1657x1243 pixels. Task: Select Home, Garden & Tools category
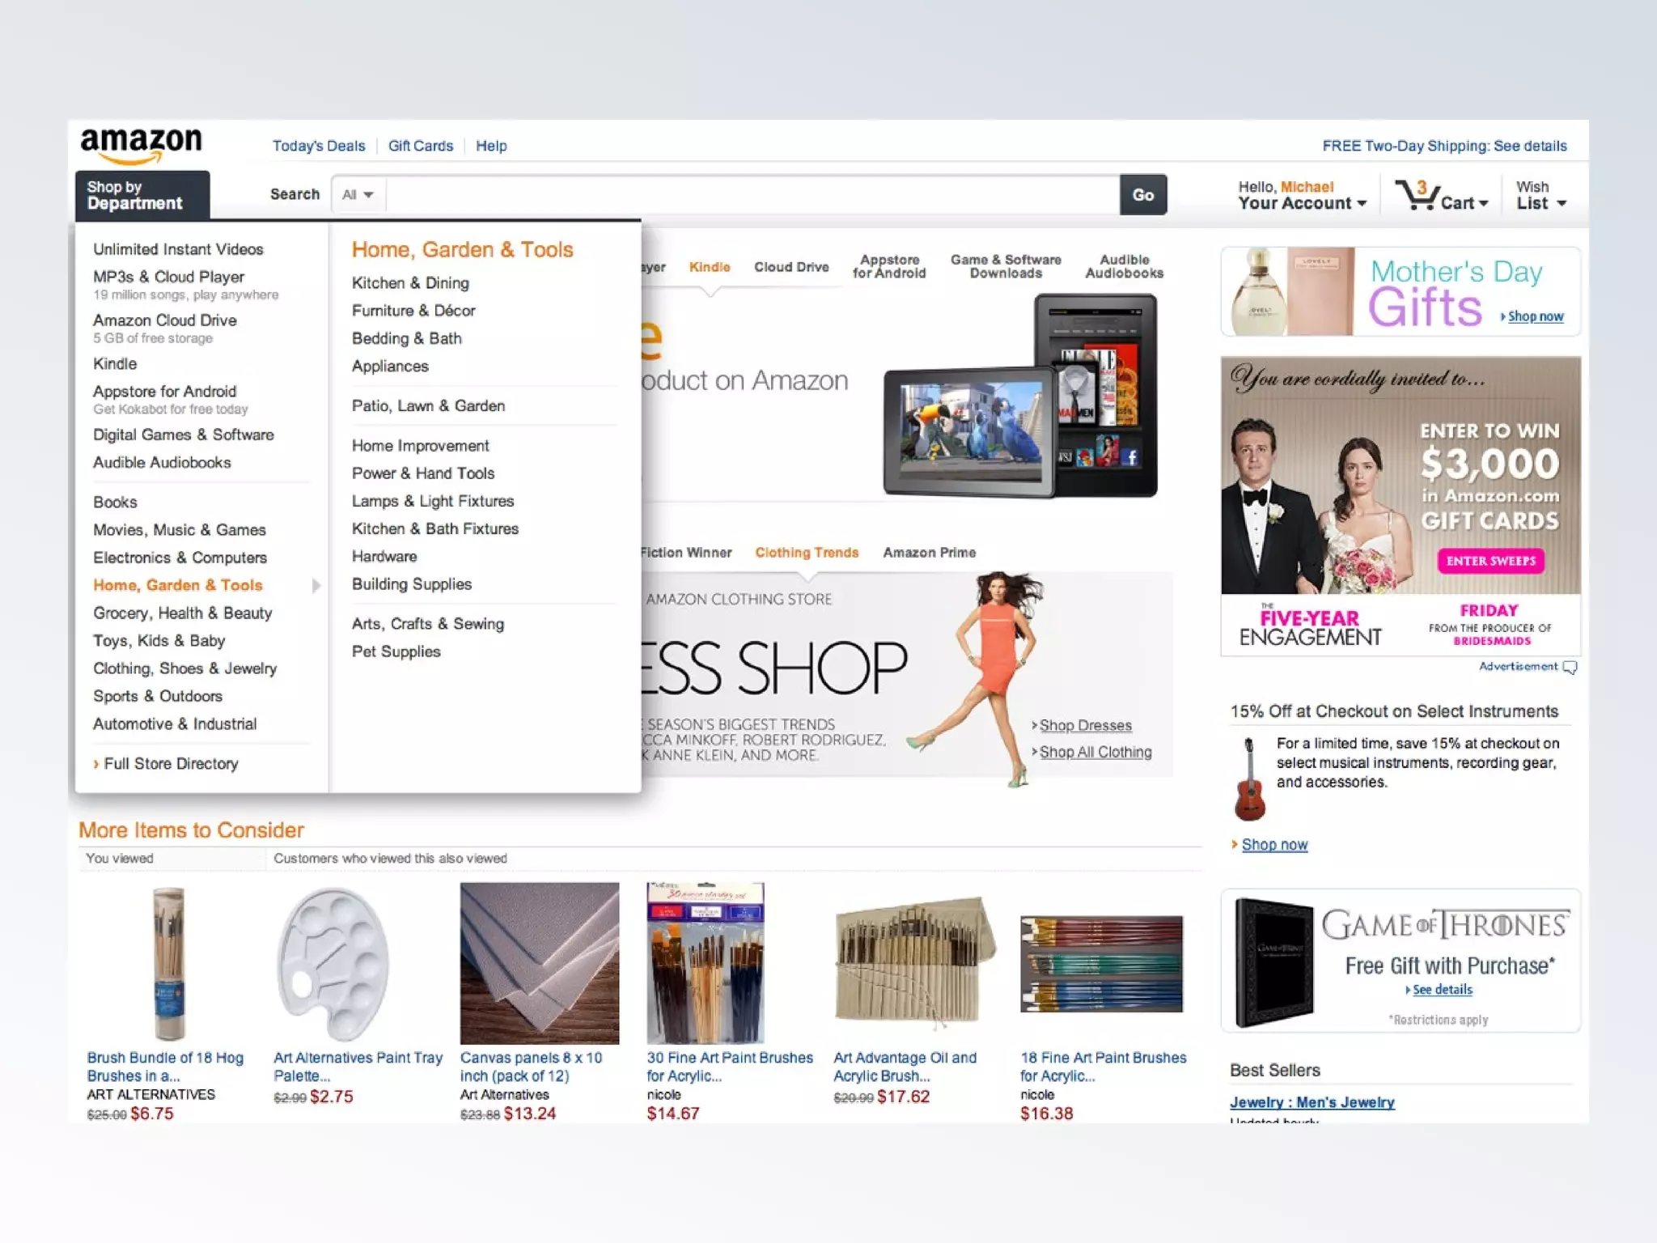pos(178,585)
